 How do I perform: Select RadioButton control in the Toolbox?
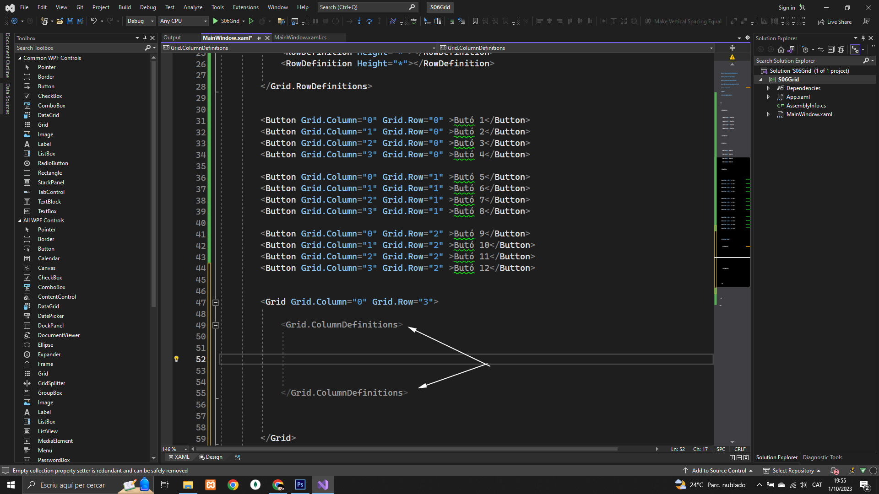53,163
